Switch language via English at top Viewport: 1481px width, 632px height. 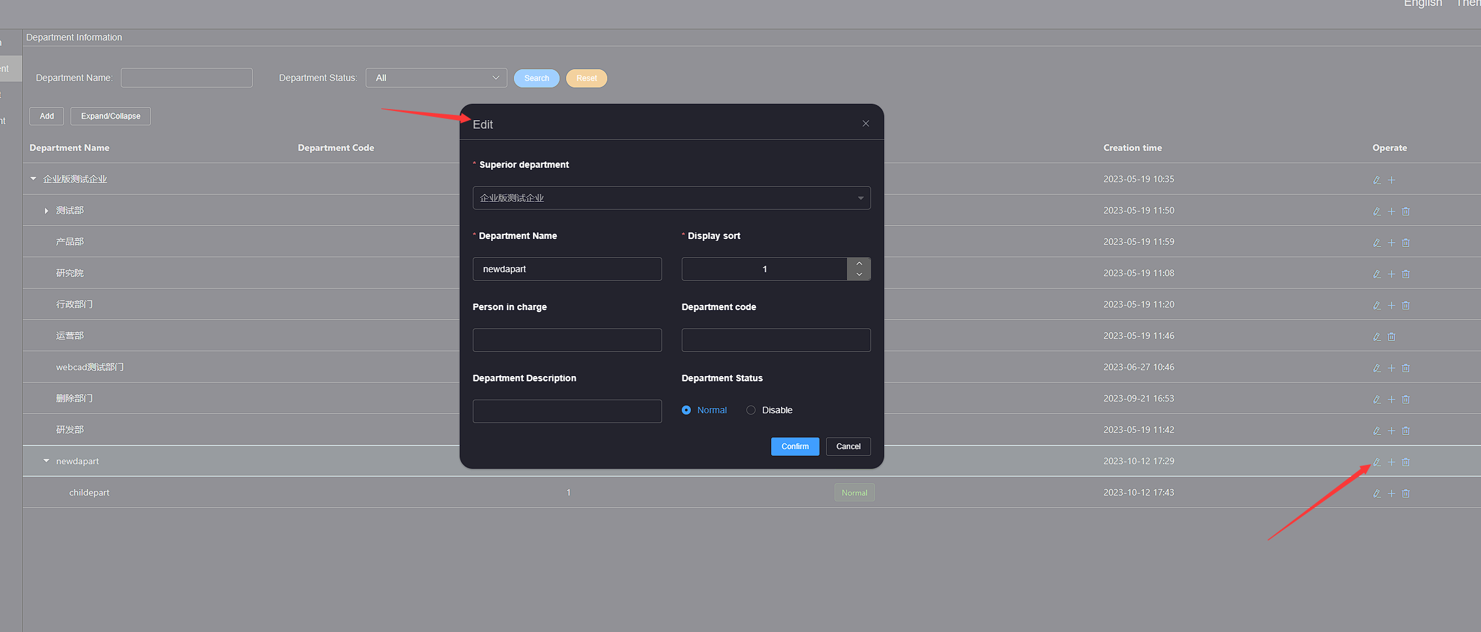pos(1423,3)
